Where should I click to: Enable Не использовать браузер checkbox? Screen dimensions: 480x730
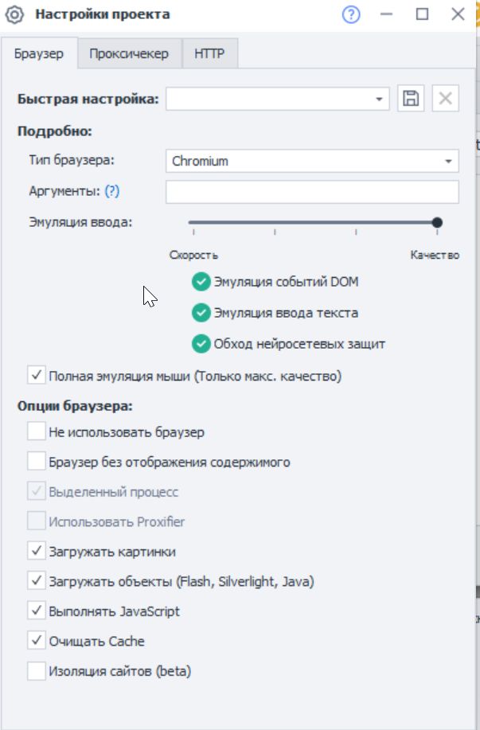pyautogui.click(x=37, y=431)
